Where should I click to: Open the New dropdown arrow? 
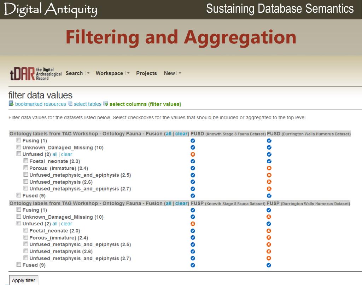pyautogui.click(x=180, y=73)
